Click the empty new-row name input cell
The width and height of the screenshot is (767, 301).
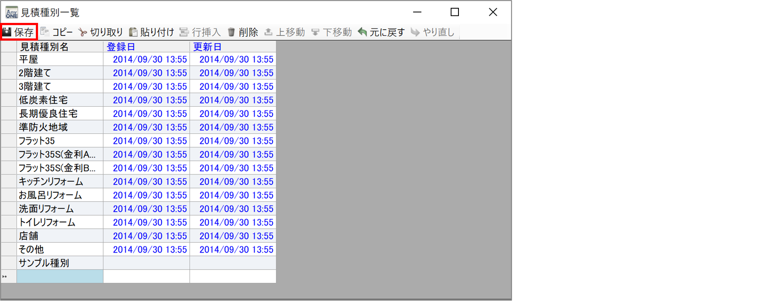pos(60,276)
